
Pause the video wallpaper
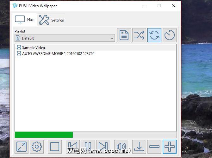click(x=88, y=147)
